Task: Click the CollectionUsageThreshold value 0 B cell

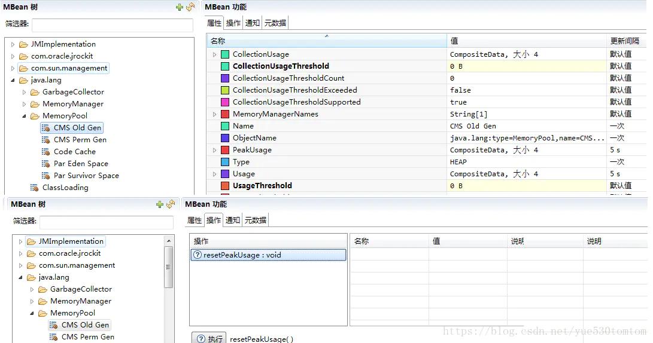Action: 527,66
